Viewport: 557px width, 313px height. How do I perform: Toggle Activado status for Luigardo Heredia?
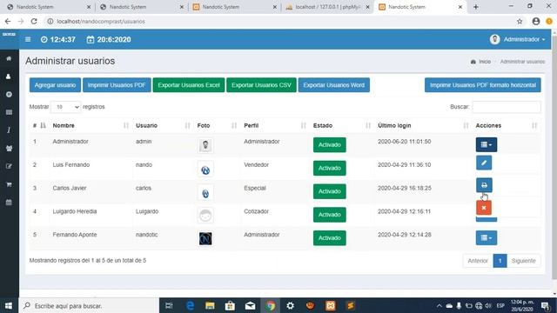pos(329,215)
